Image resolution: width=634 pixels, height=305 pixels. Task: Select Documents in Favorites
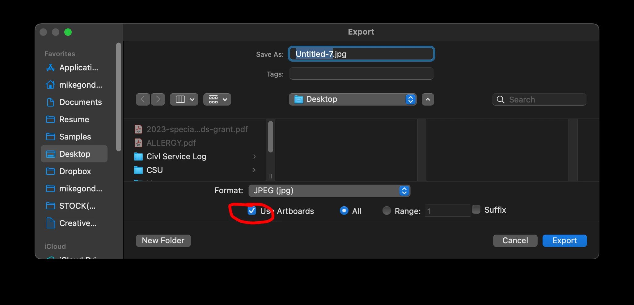click(x=74, y=102)
